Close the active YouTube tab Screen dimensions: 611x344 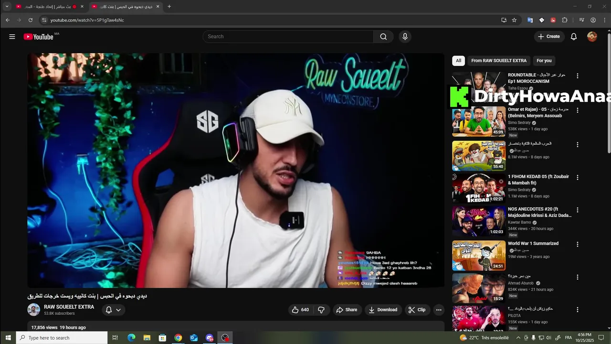158,7
